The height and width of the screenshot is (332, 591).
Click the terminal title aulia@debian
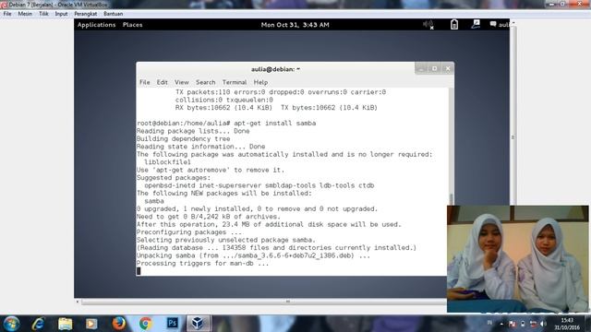point(275,69)
